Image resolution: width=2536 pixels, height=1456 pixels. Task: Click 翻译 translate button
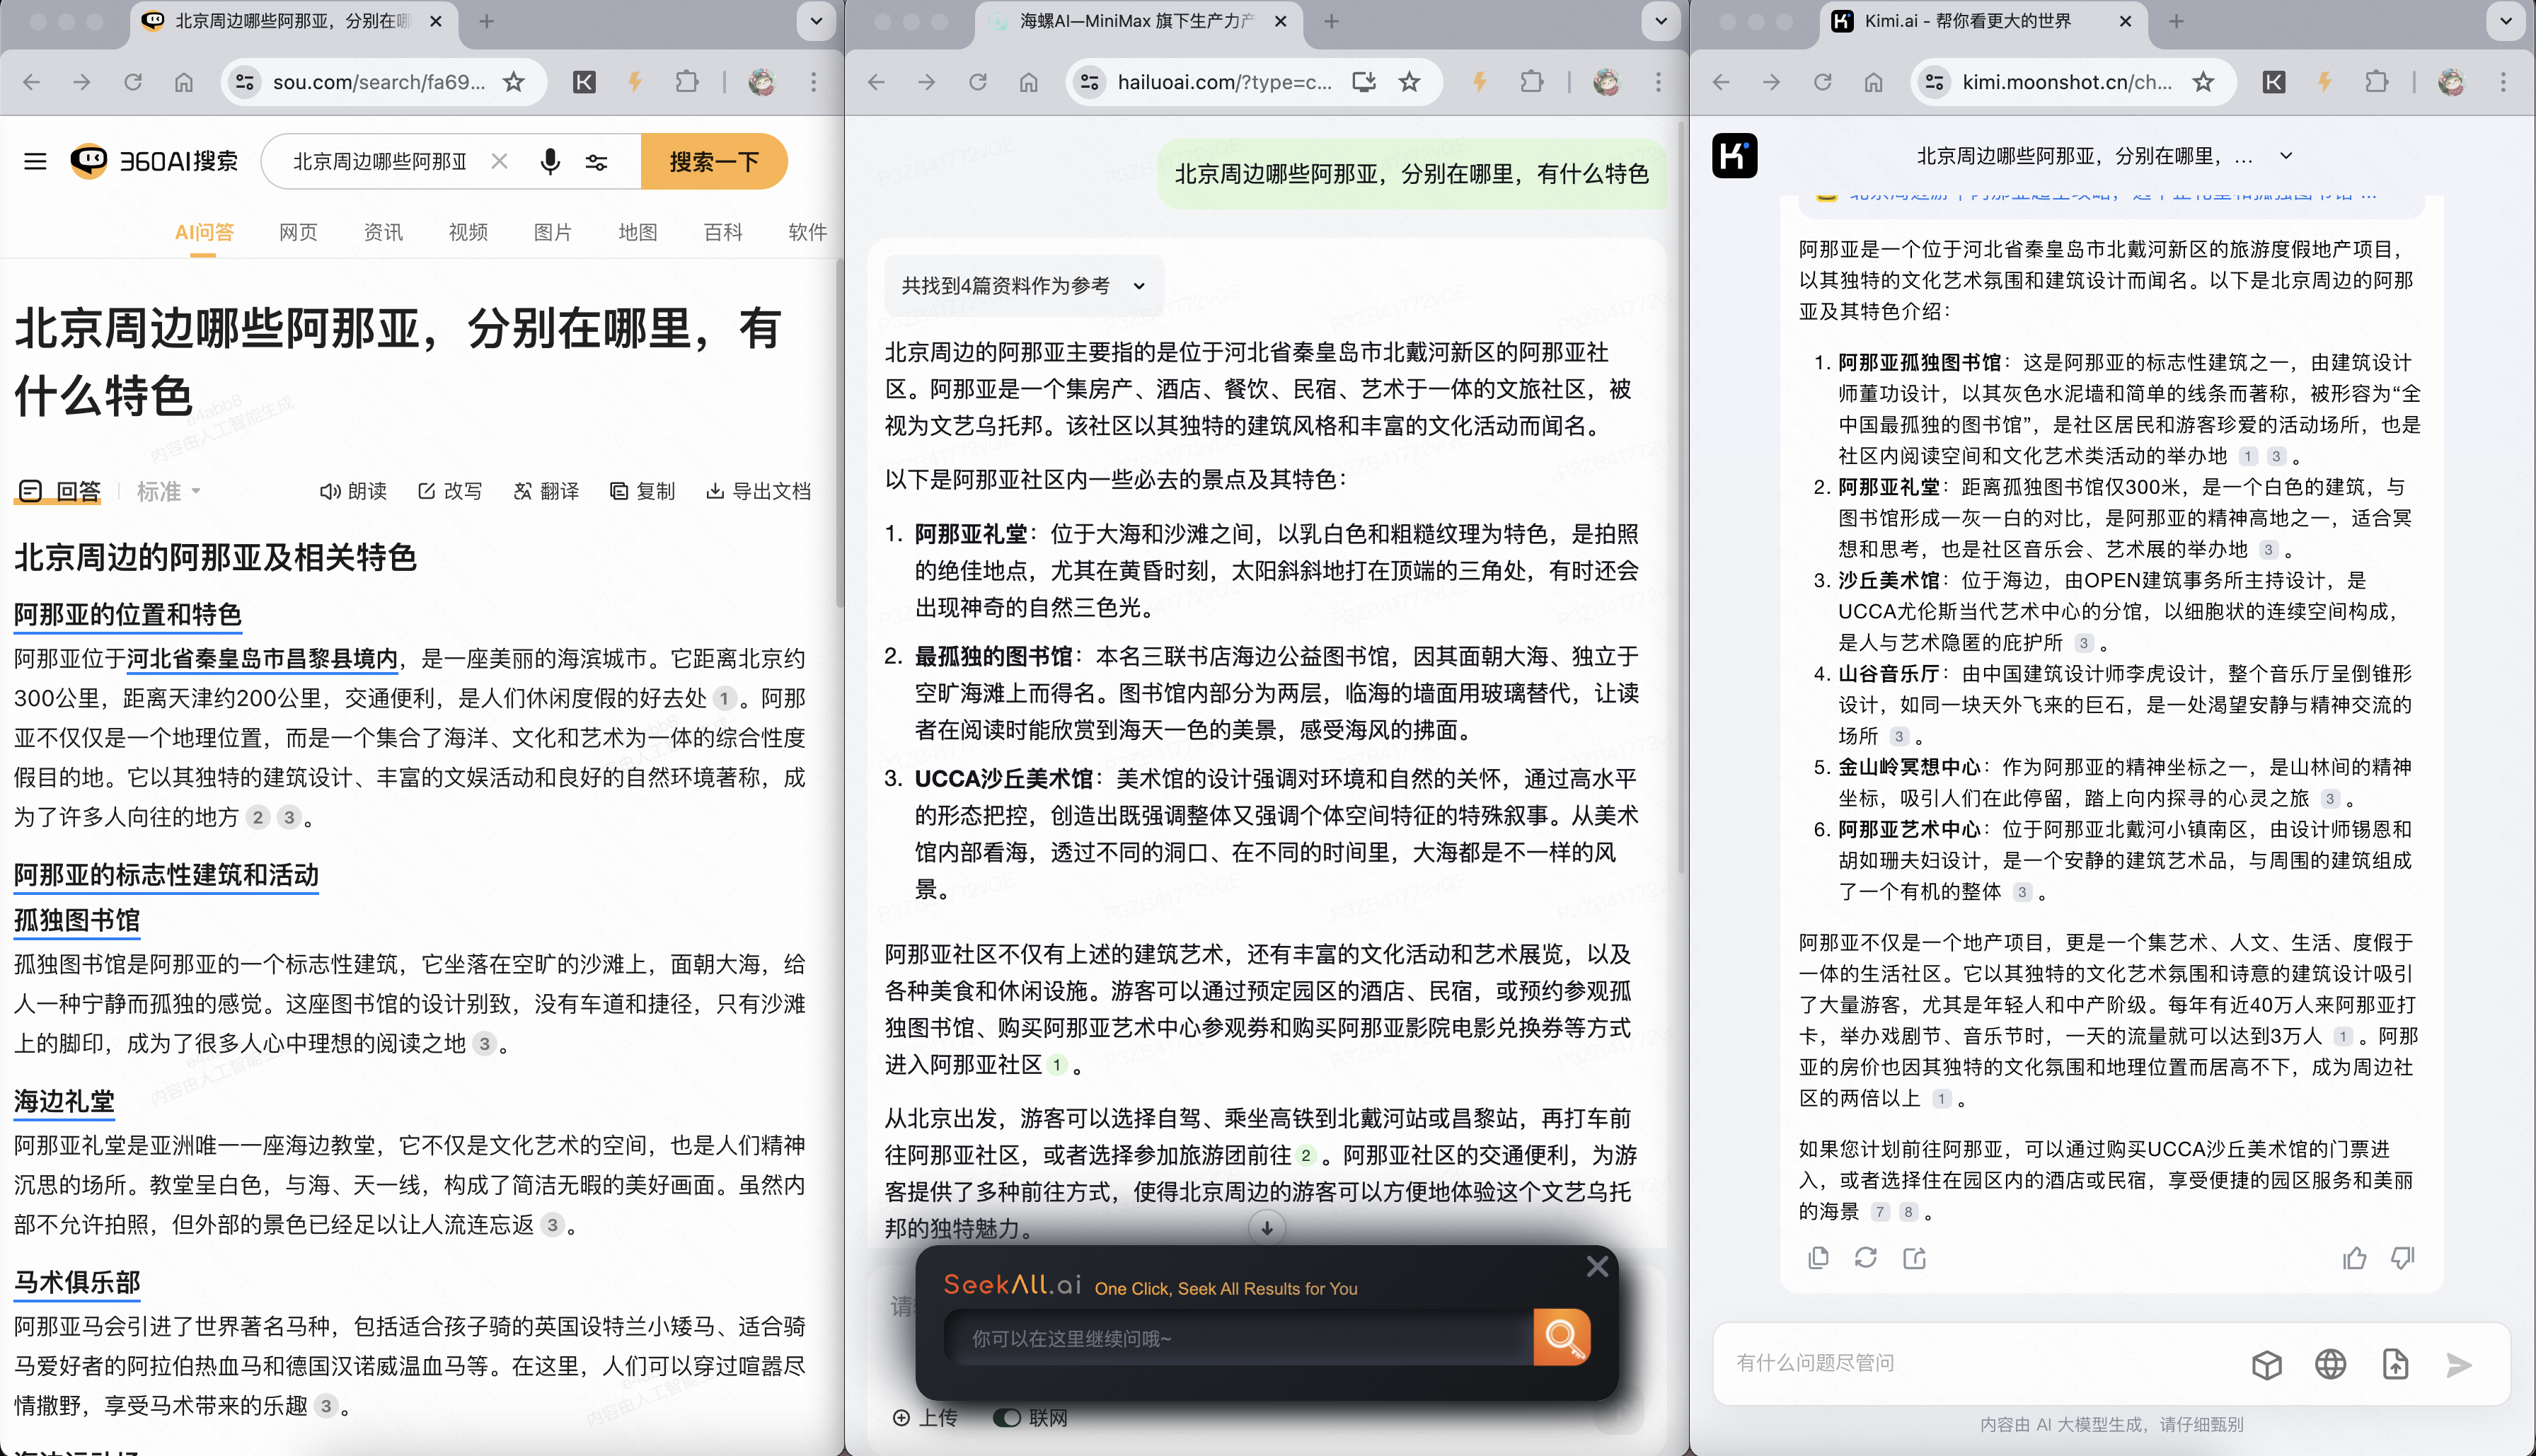click(x=546, y=491)
